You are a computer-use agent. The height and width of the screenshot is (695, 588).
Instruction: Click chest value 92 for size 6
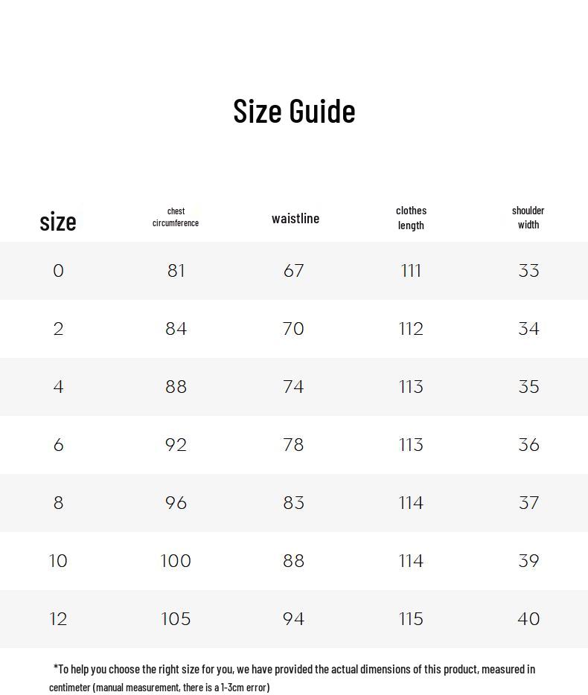(176, 445)
